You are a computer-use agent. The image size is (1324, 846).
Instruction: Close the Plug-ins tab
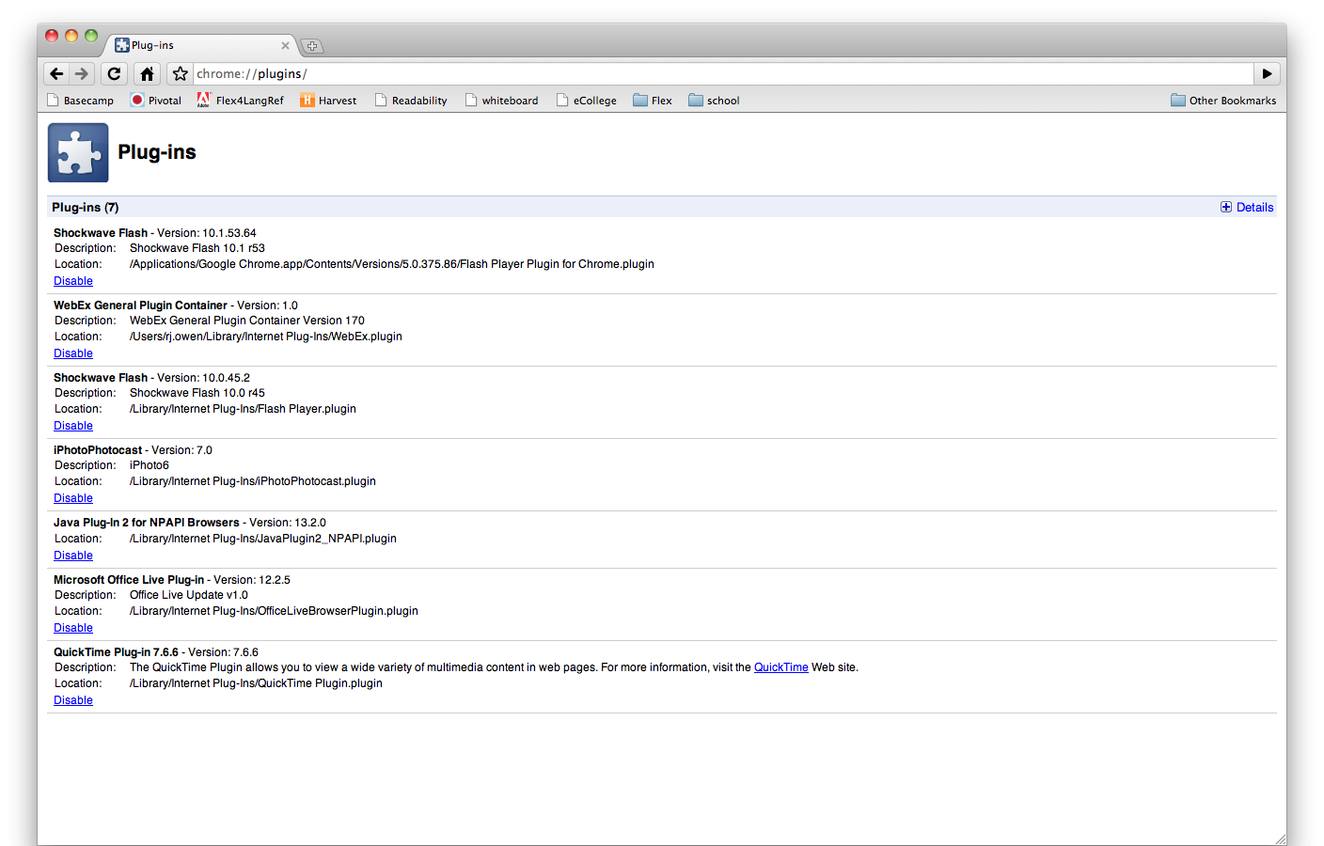click(x=285, y=45)
